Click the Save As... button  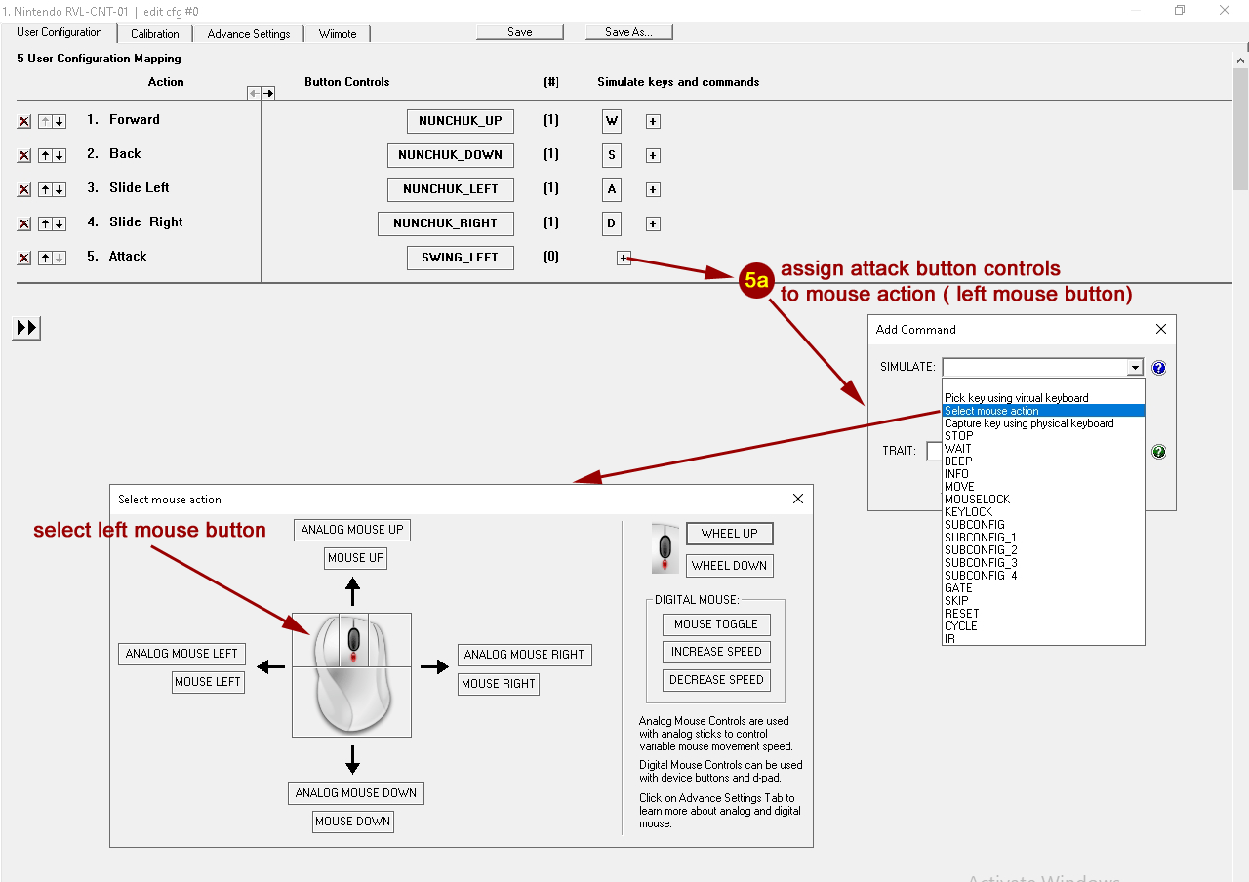pos(628,32)
